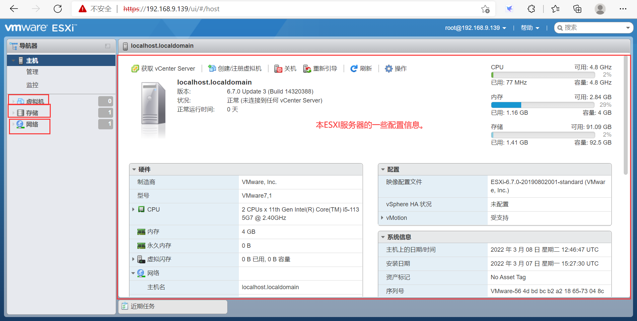Open the browser profile avatar

click(600, 9)
